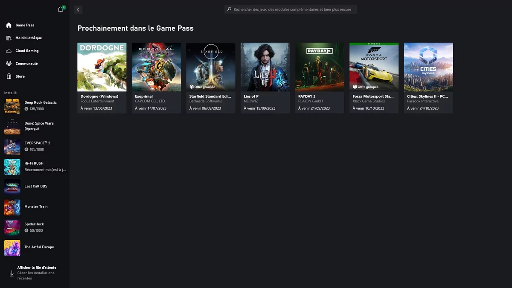
Task: Open the Dordogne cover art
Action: coord(102,67)
